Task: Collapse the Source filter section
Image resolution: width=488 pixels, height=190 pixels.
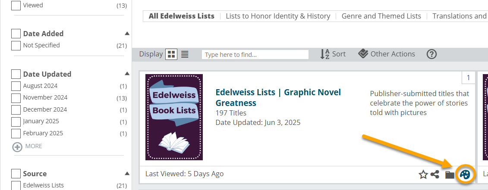Action: click(127, 174)
